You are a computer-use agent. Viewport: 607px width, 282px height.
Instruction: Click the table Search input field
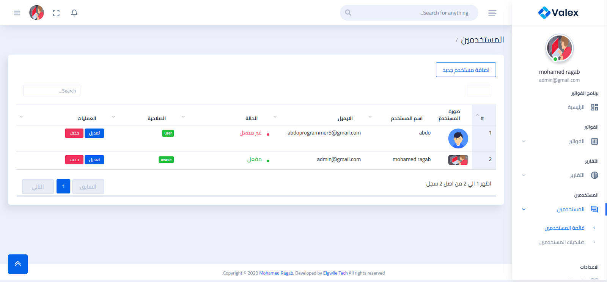pos(52,91)
